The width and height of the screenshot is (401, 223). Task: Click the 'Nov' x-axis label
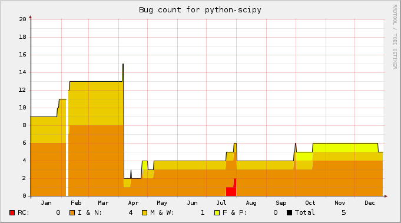tap(340, 203)
